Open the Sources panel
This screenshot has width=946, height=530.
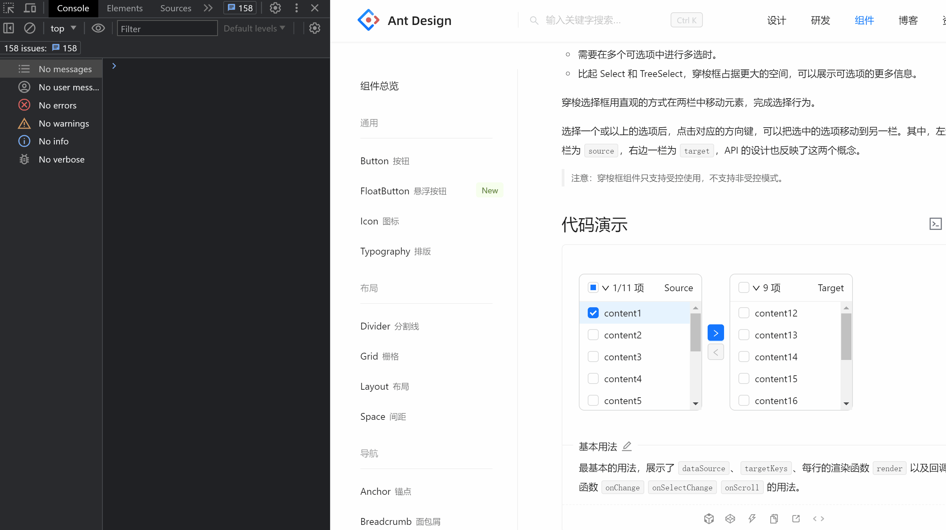point(175,8)
